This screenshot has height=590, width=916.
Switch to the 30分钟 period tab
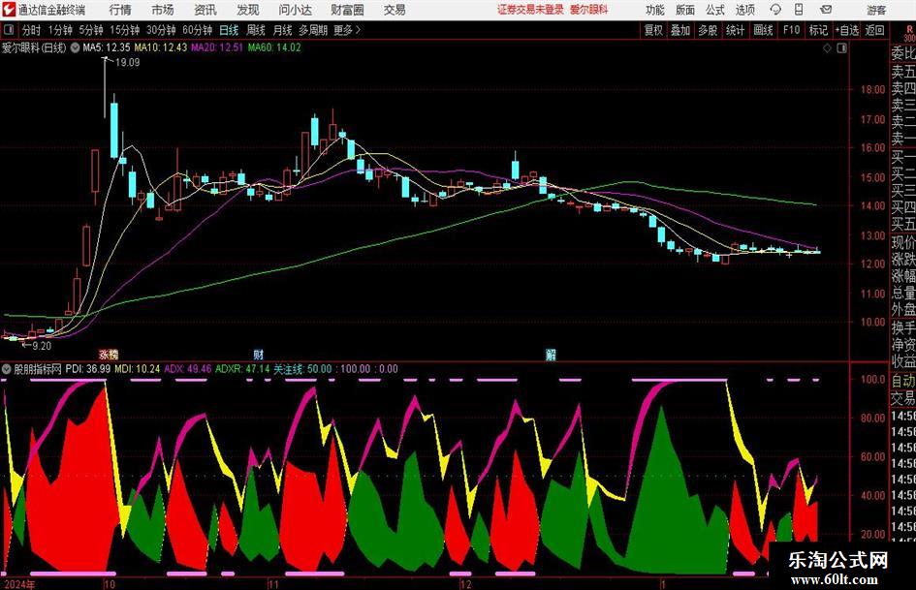pyautogui.click(x=161, y=30)
